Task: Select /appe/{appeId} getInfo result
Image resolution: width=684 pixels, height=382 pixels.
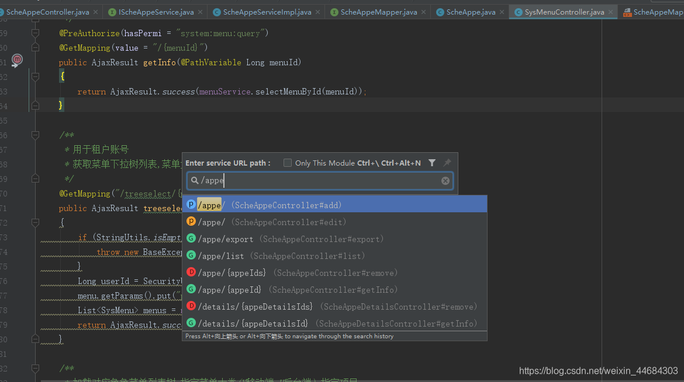Action: click(334, 290)
